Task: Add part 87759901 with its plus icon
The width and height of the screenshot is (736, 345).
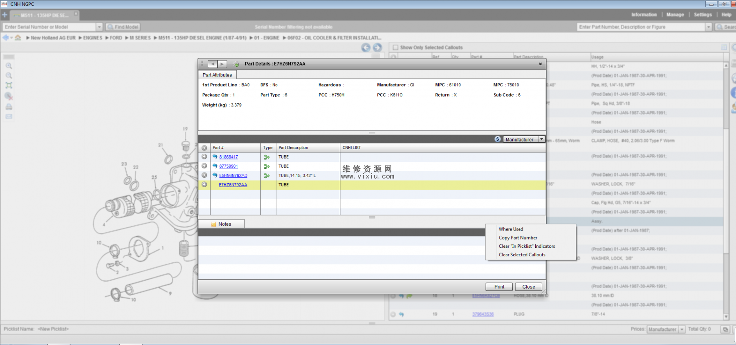Action: [204, 166]
